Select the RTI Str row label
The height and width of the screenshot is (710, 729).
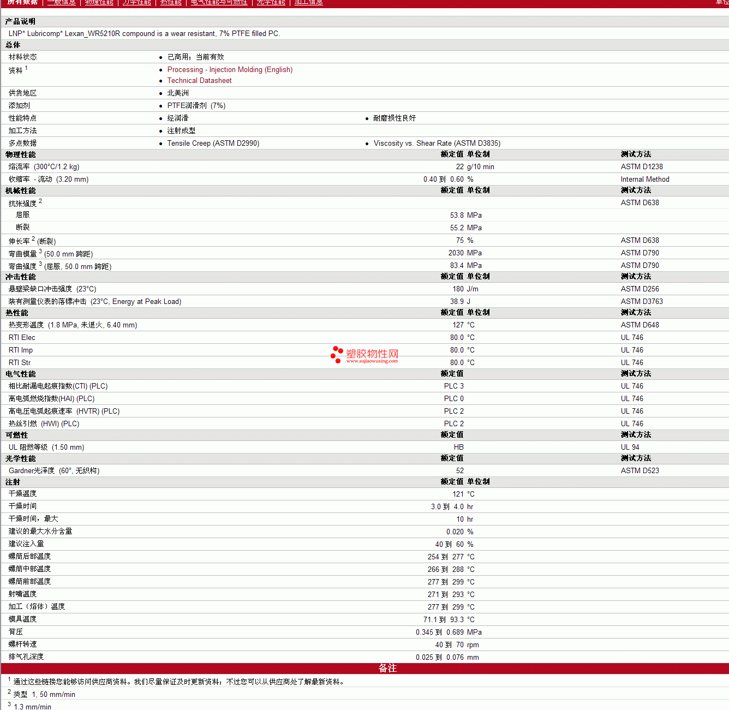(20, 363)
